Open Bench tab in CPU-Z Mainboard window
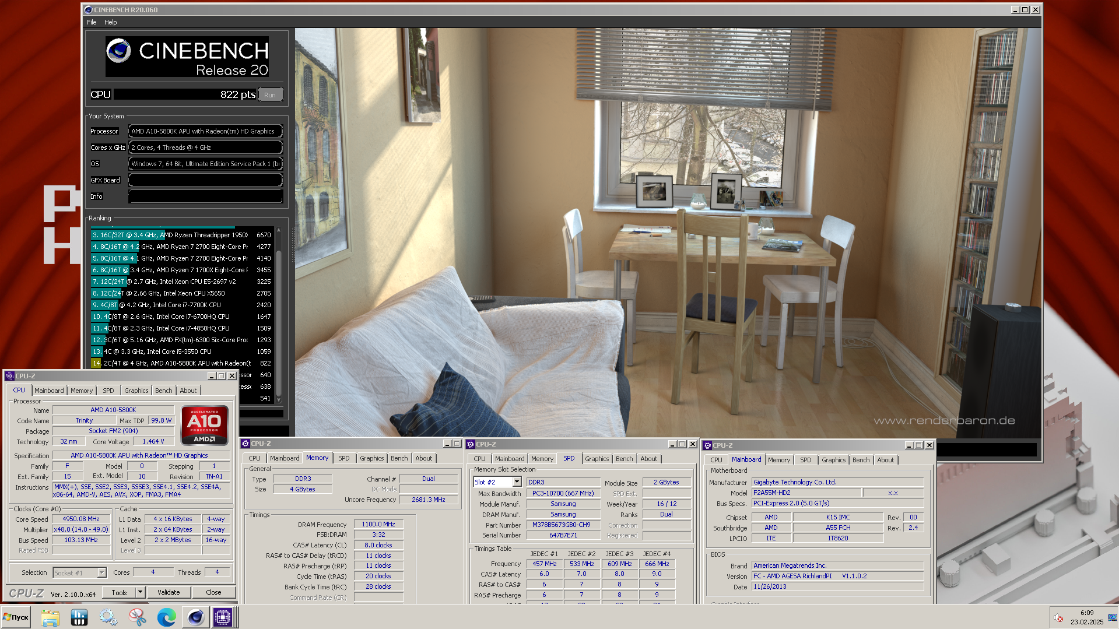Screen dimensions: 1119x629 point(861,460)
